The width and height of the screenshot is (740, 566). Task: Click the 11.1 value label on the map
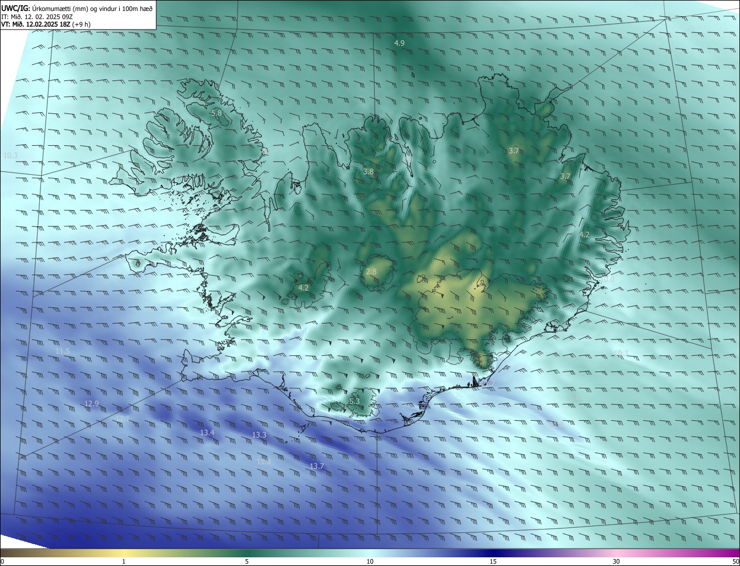click(x=123, y=418)
